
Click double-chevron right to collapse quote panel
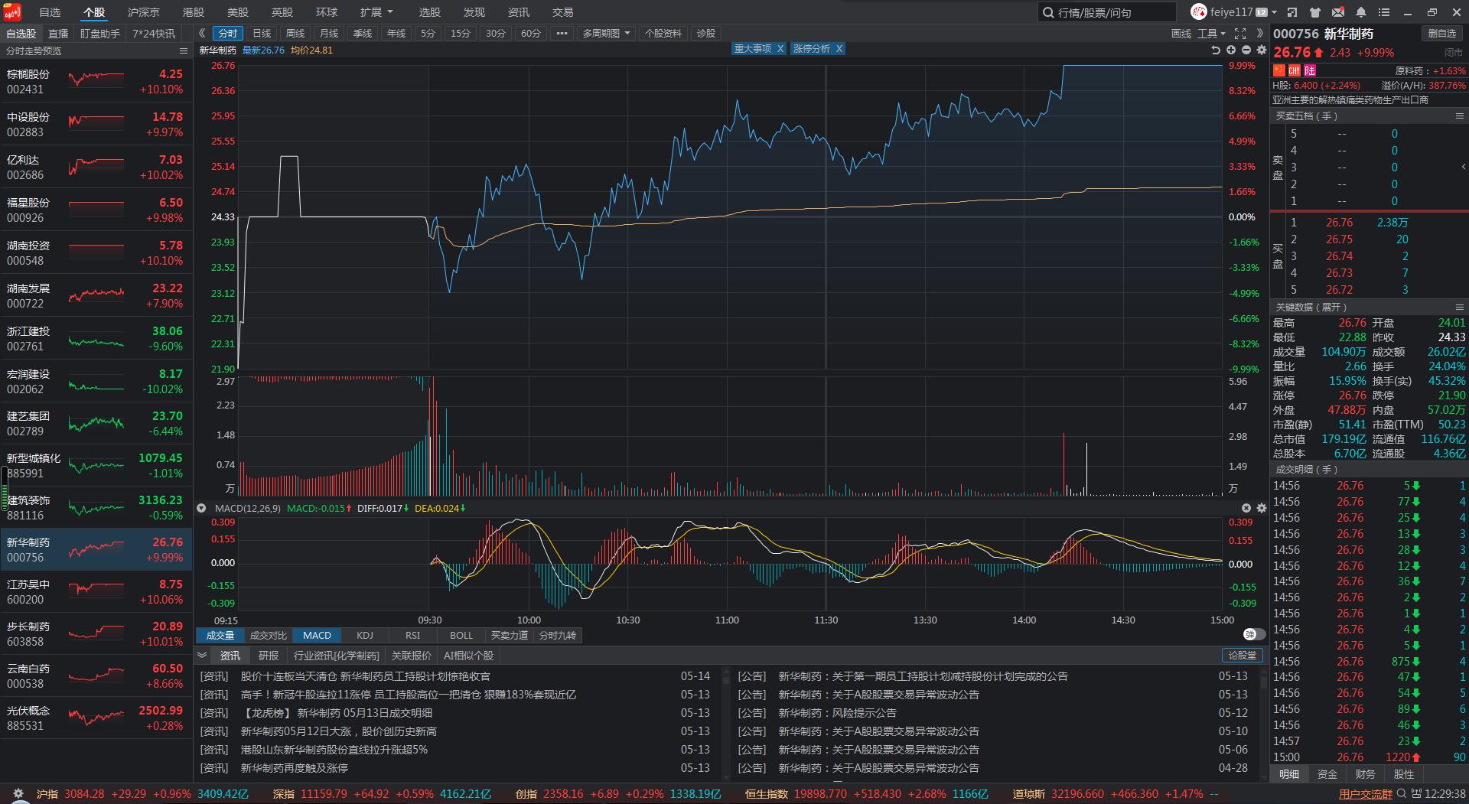coord(1259,33)
